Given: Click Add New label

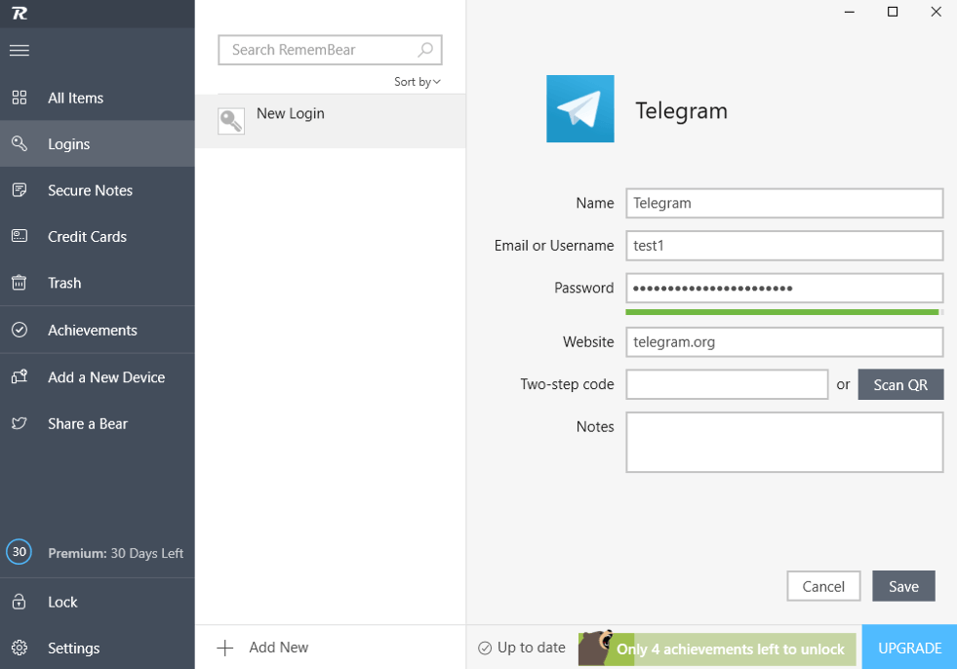Looking at the screenshot, I should click(x=278, y=647).
